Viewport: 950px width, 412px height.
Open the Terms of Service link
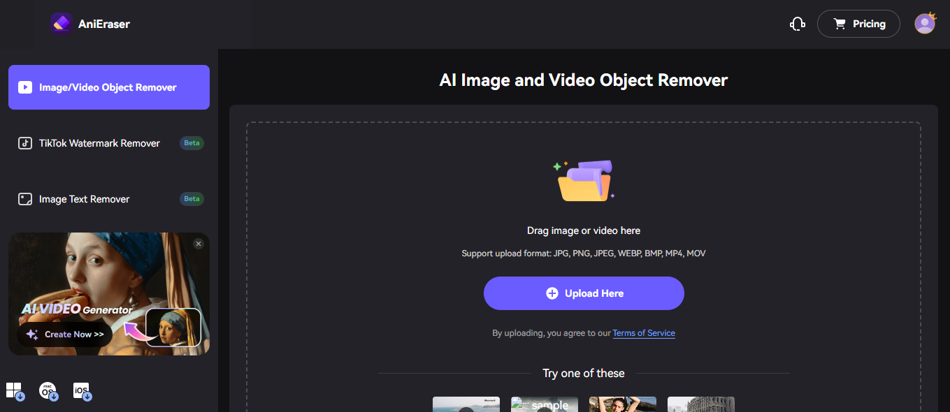[643, 333]
